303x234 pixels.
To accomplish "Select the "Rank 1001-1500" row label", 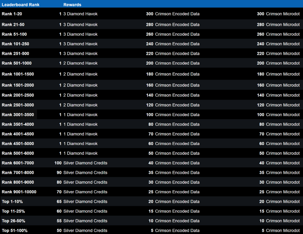I will click(18, 74).
